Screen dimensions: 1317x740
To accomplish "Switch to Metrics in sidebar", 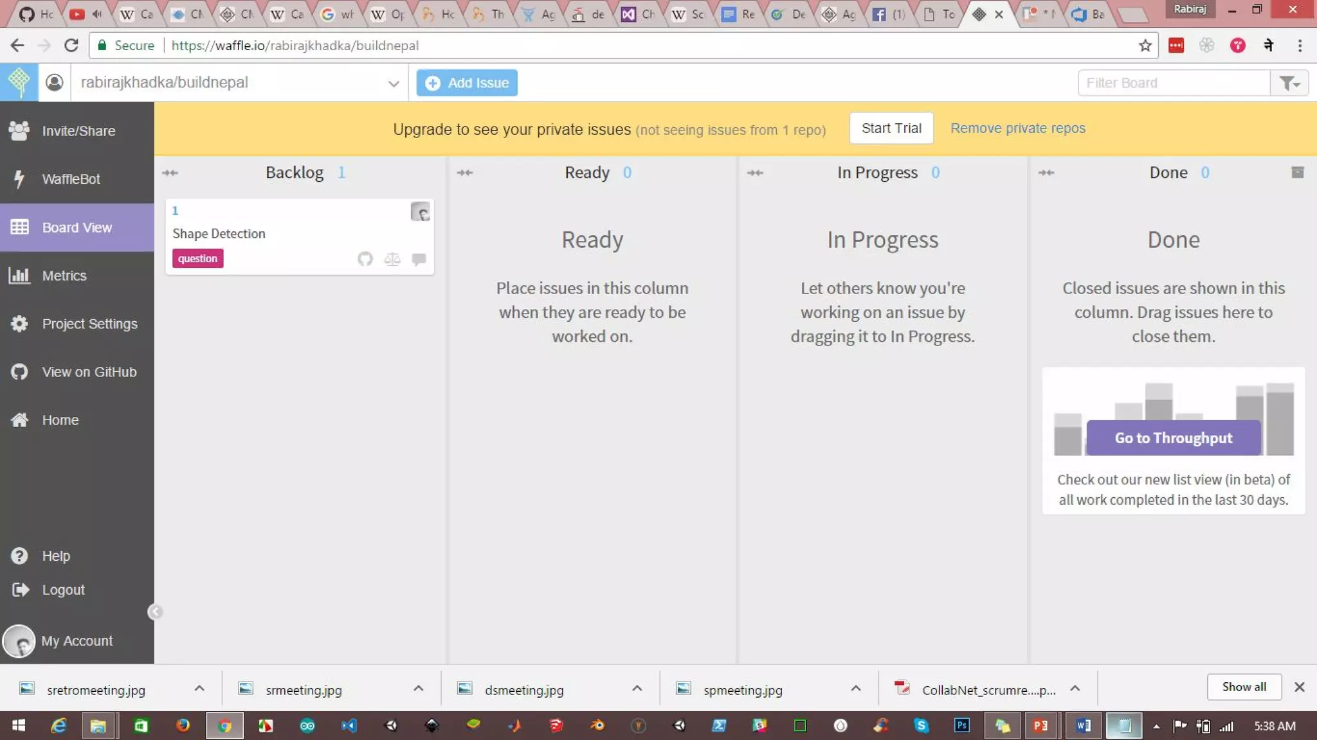I will pyautogui.click(x=64, y=276).
